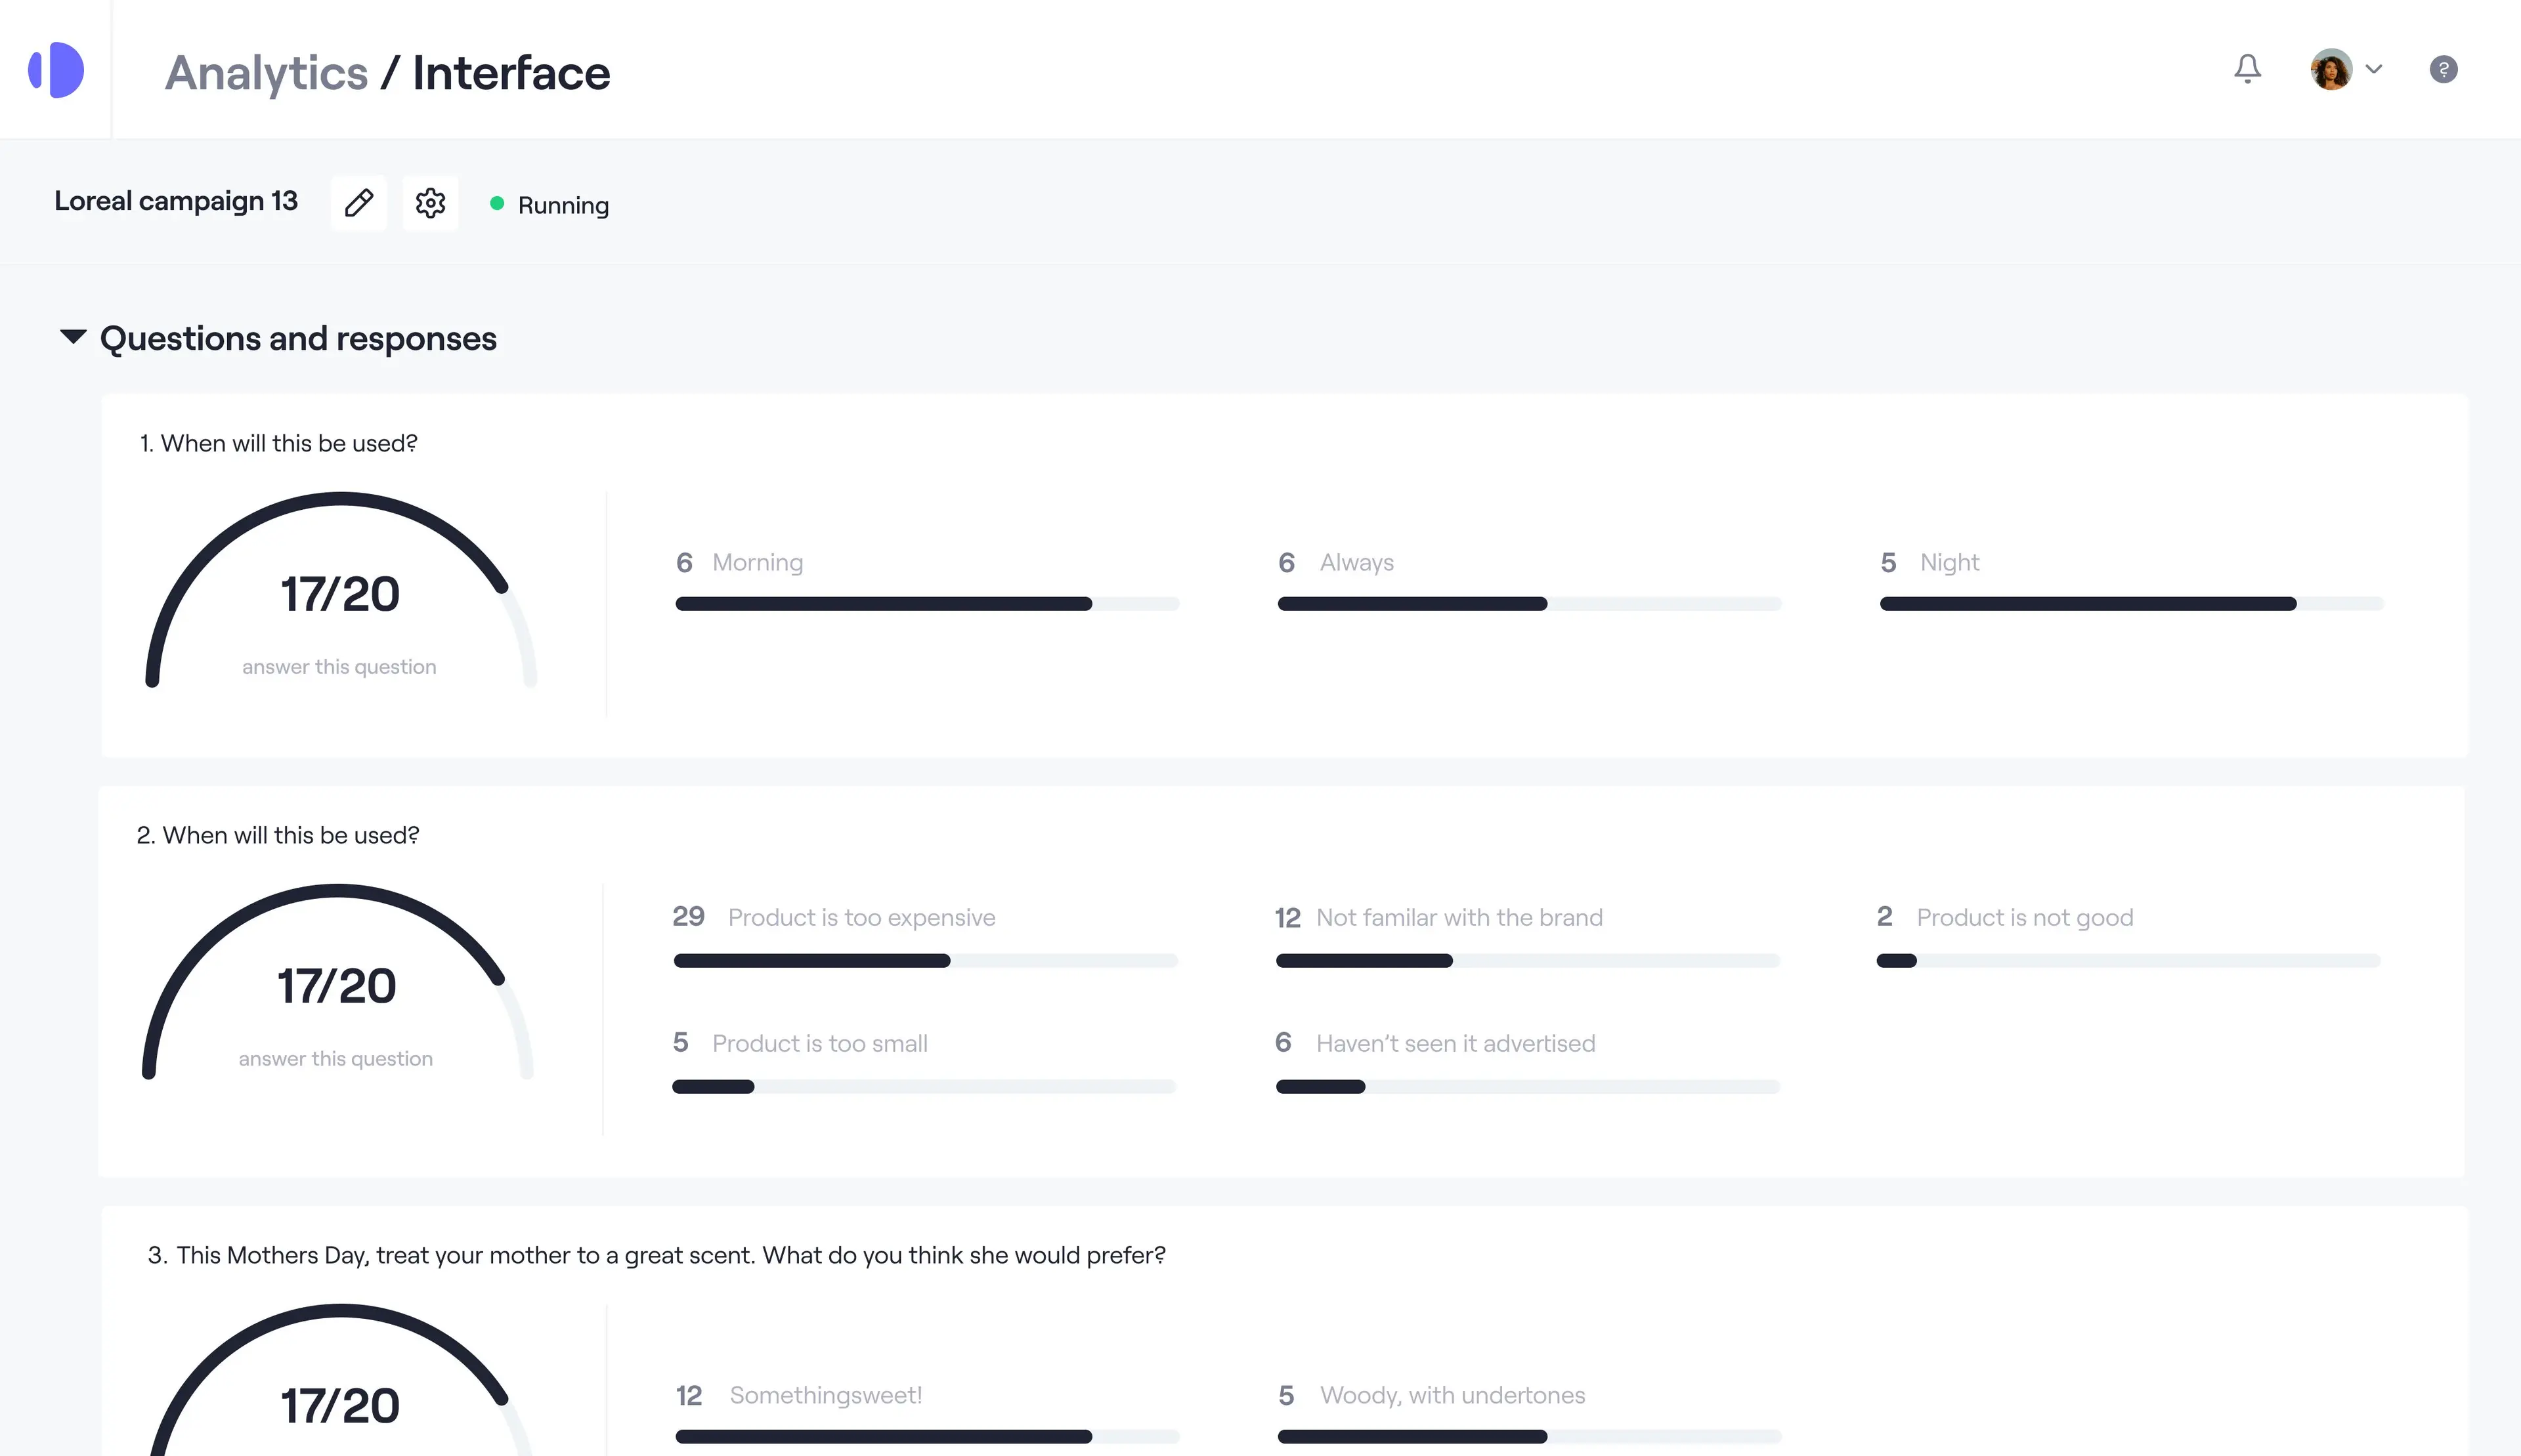The height and width of the screenshot is (1456, 2521).
Task: Click the Not familar with the brand bar
Action: tap(1528, 961)
